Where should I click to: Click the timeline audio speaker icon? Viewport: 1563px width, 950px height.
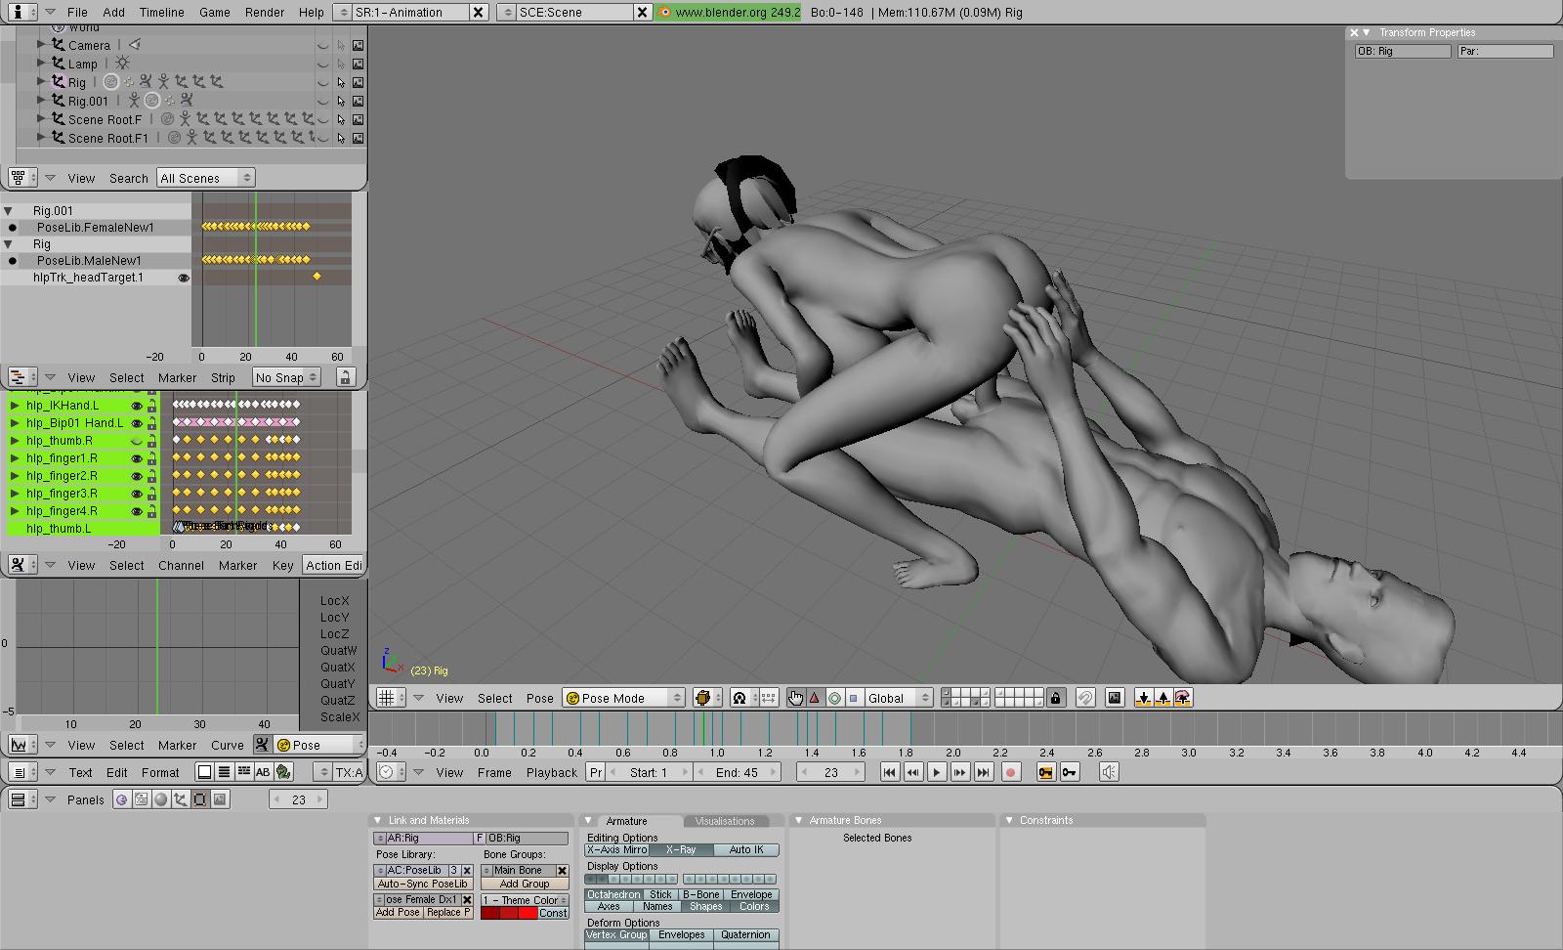(x=1109, y=772)
